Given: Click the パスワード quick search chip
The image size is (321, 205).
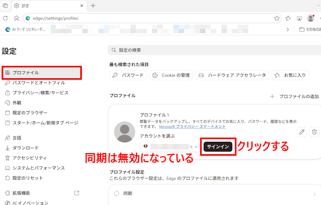Looking at the screenshot, I should pos(128,75).
